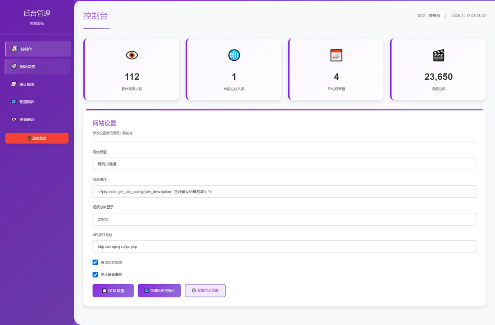
Task: Click the gear icon beside 网站设置 in sidebar
Action: point(14,66)
